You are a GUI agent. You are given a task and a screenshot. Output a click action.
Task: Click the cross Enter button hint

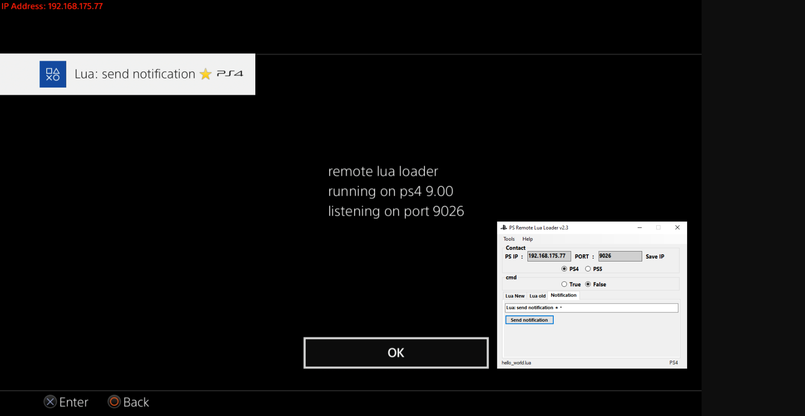(x=66, y=402)
